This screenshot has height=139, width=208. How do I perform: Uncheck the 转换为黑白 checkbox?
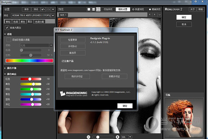click(7, 28)
